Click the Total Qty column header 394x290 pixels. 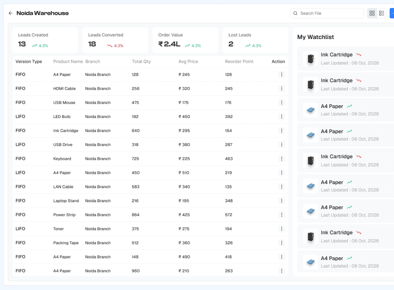(x=141, y=61)
